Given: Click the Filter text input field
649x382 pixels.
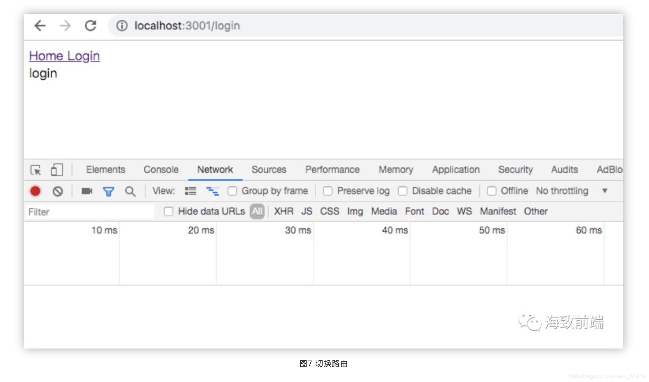Looking at the screenshot, I should point(89,212).
